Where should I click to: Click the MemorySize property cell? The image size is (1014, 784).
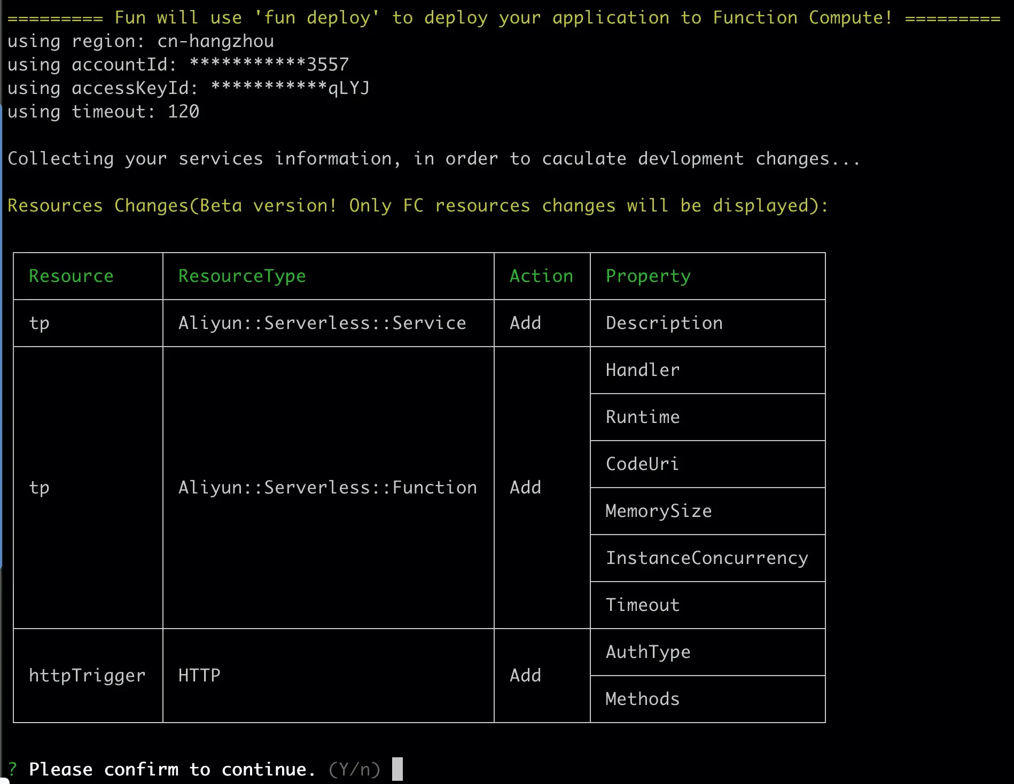click(659, 511)
